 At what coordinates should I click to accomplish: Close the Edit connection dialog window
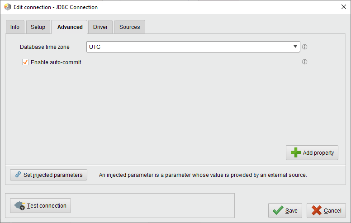[342, 7]
